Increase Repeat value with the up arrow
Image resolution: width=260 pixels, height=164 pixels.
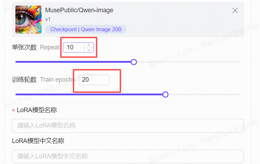[x=89, y=45]
